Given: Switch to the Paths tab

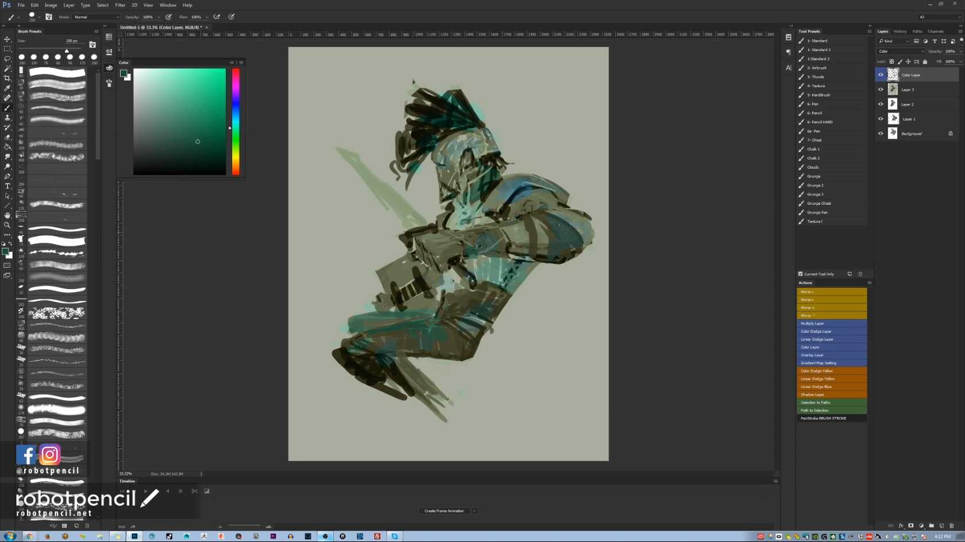Looking at the screenshot, I should 917,32.
